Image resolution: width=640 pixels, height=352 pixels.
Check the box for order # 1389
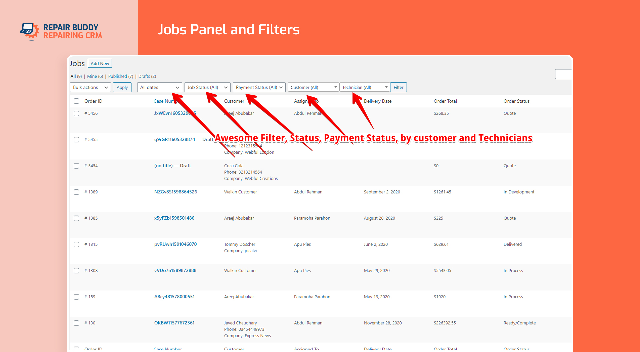pyautogui.click(x=76, y=192)
